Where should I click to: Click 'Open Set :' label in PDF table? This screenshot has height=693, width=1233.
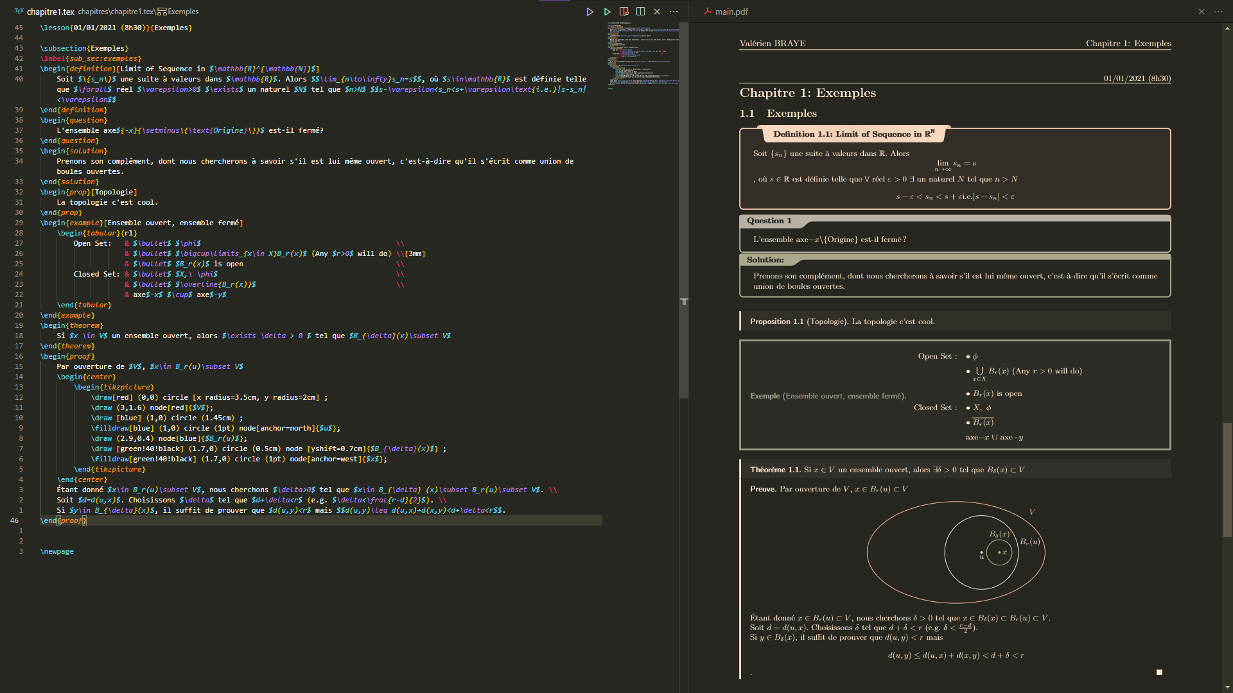[x=937, y=356]
